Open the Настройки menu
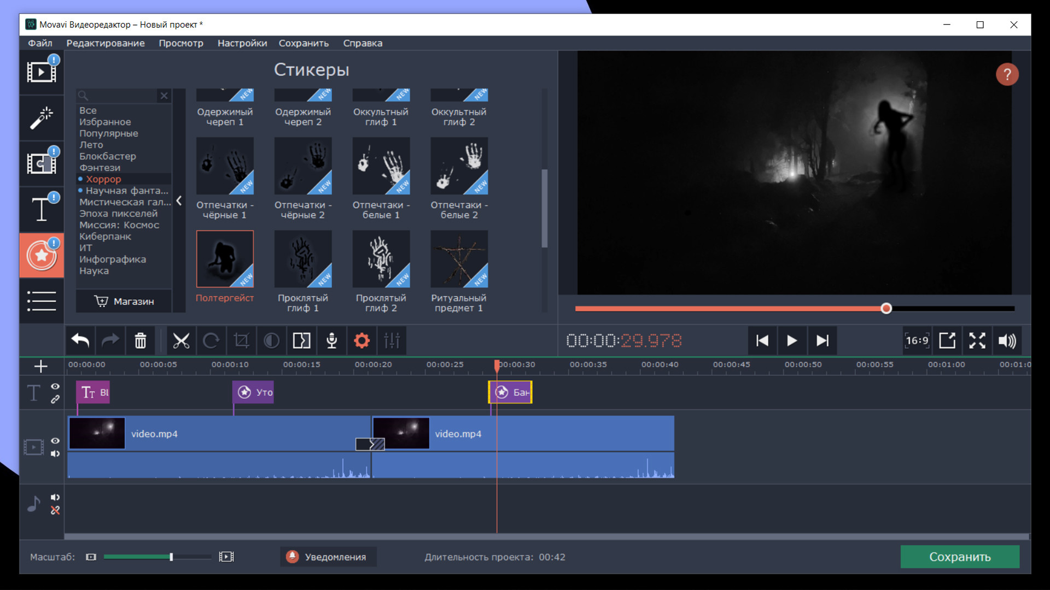Image resolution: width=1050 pixels, height=590 pixels. pyautogui.click(x=242, y=43)
